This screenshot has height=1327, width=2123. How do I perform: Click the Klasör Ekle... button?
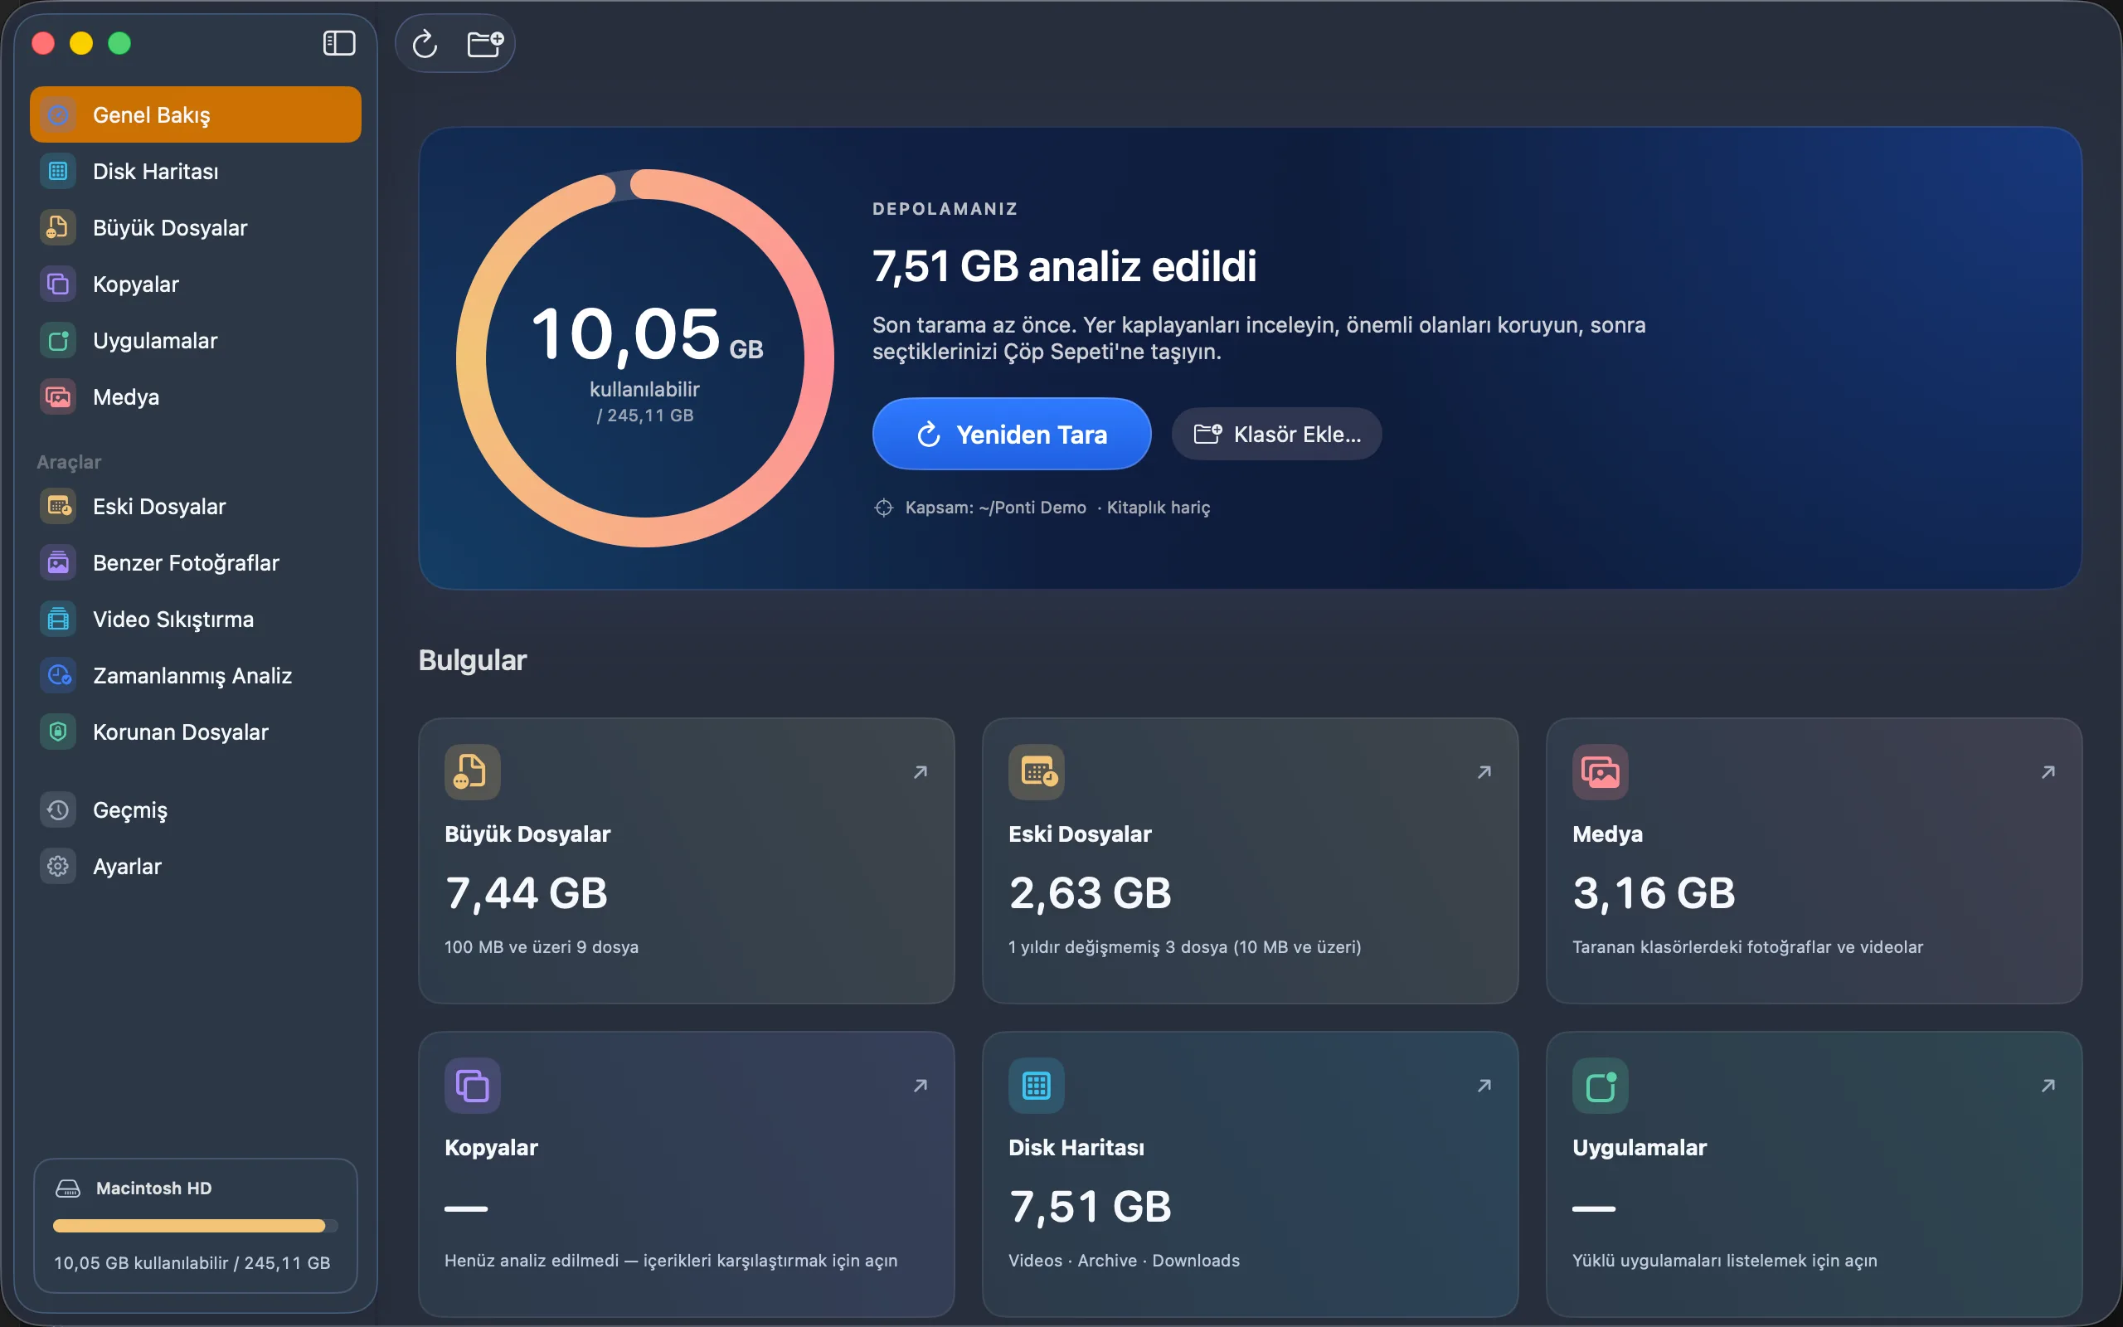click(x=1276, y=434)
